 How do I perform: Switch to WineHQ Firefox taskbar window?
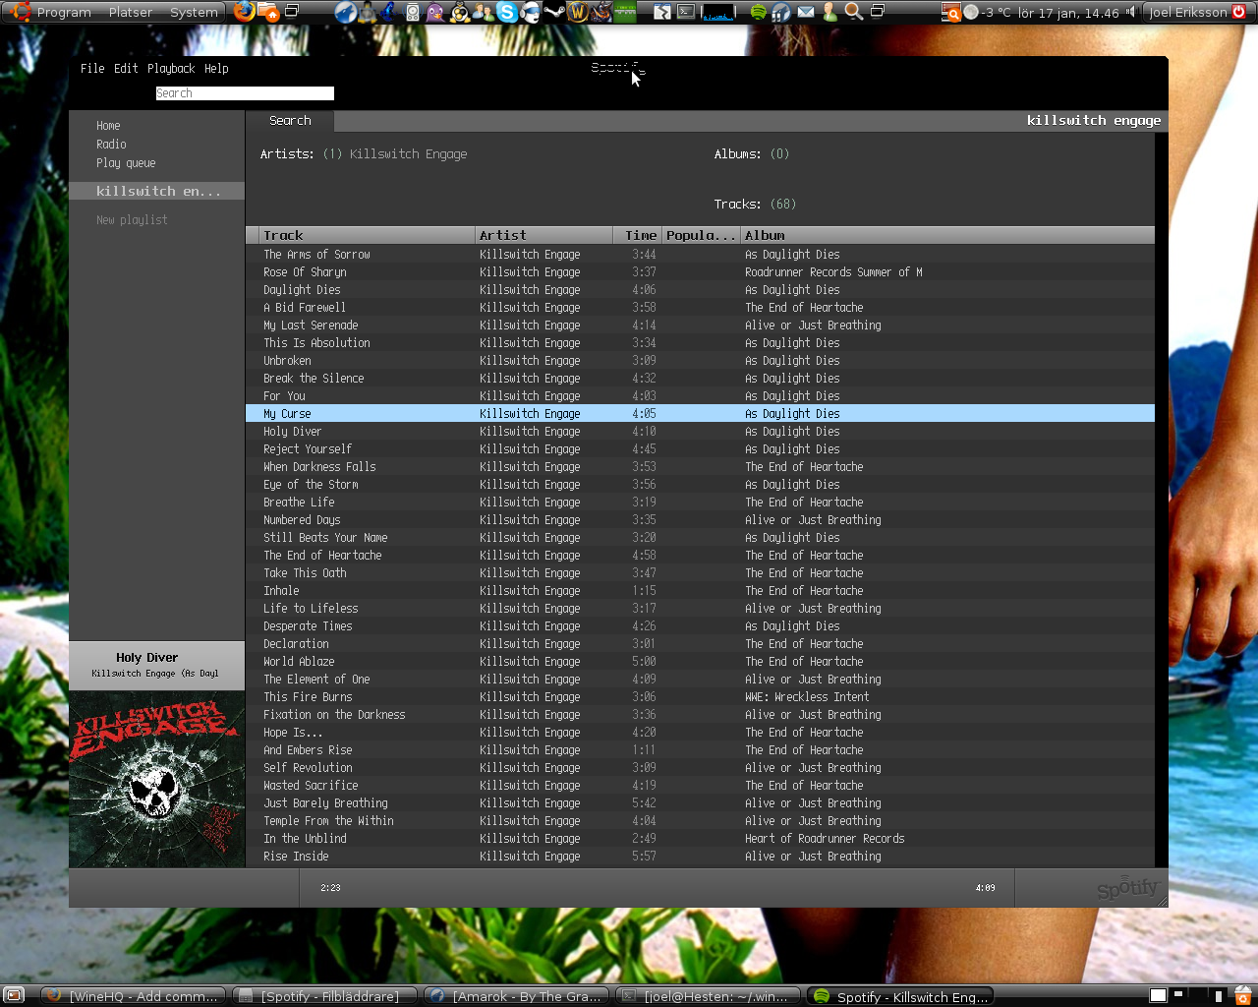coord(133,996)
